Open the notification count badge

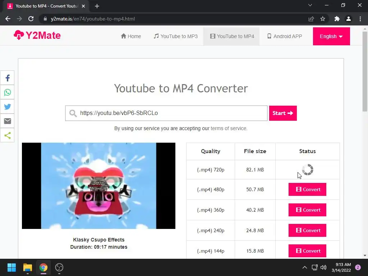pos(358,267)
